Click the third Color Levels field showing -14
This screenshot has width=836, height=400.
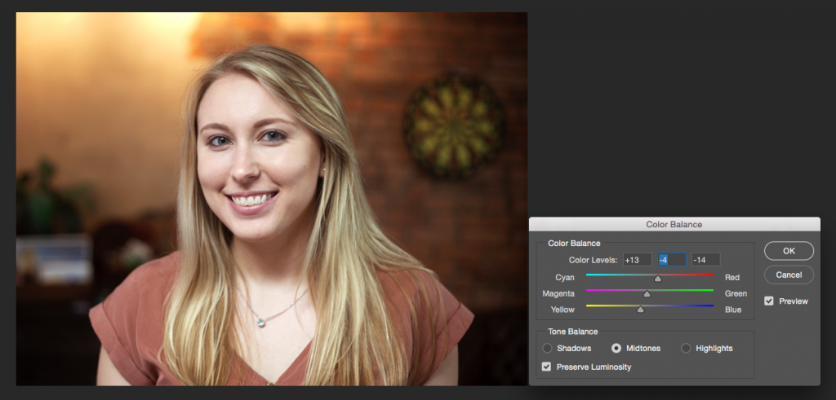[x=705, y=260]
